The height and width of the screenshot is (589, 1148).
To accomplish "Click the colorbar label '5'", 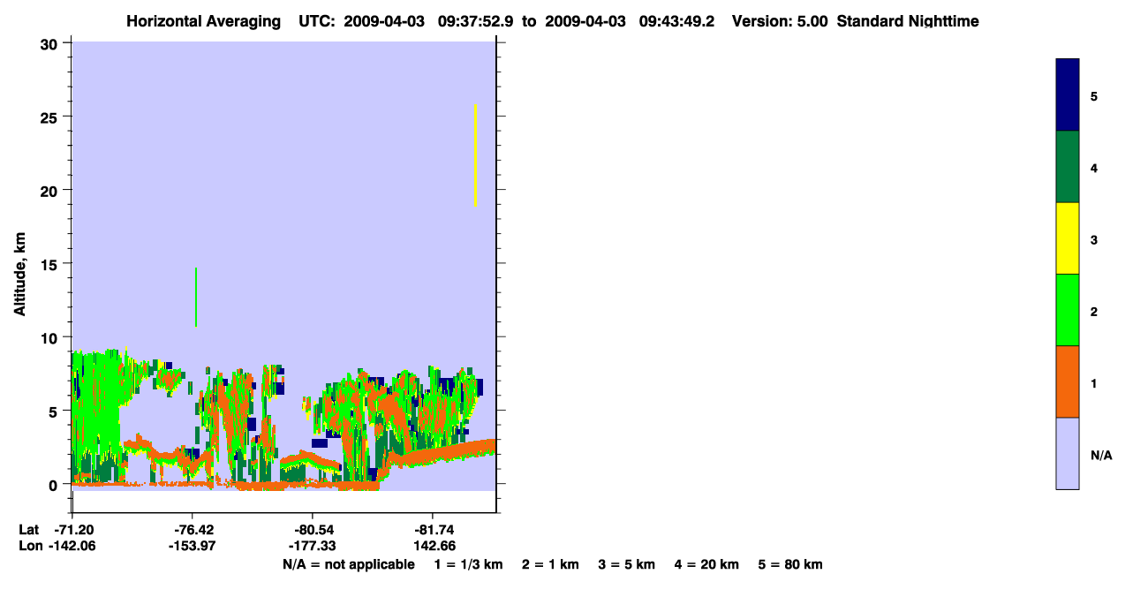I will tap(1094, 95).
